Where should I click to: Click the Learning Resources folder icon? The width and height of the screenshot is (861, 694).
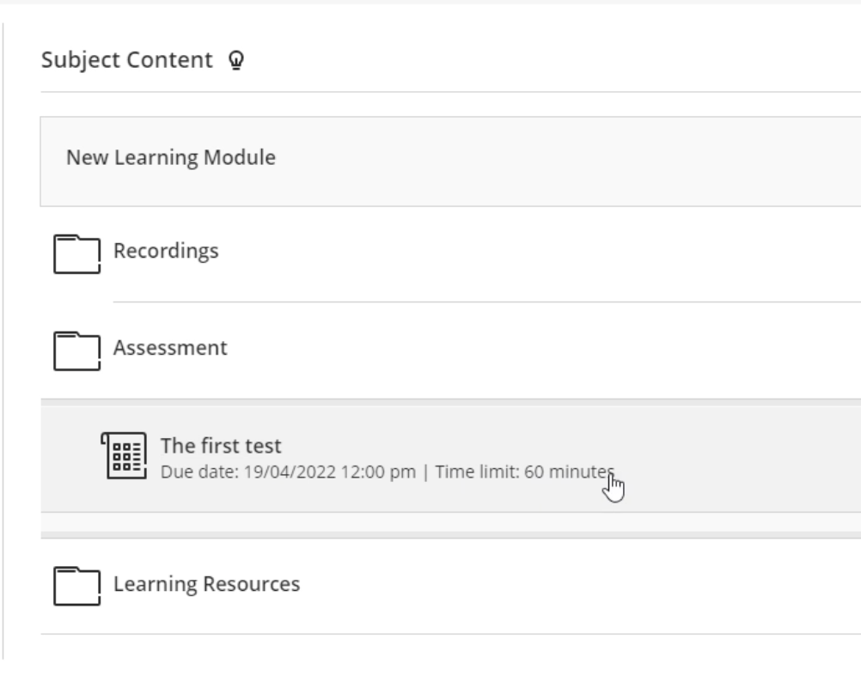(76, 586)
